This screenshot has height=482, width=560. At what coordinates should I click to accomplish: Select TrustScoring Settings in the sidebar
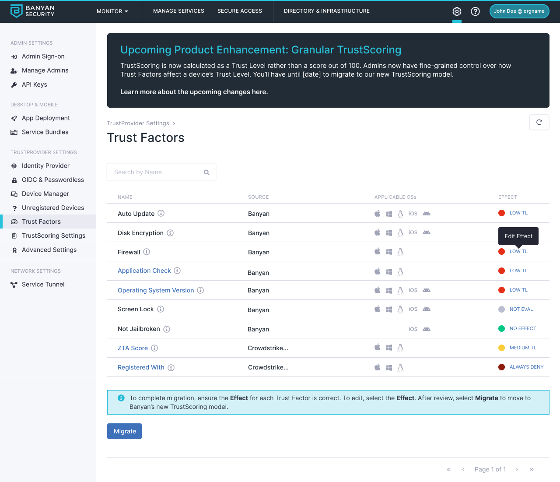pyautogui.click(x=53, y=236)
